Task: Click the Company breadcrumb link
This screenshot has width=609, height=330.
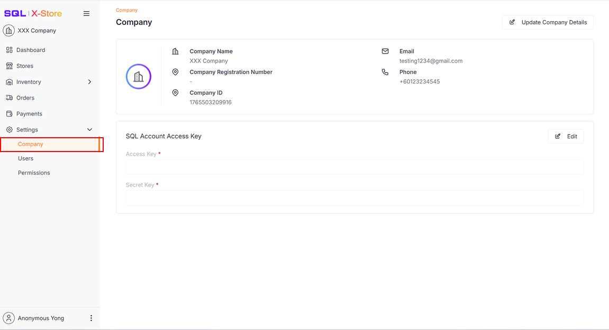Action: [126, 10]
